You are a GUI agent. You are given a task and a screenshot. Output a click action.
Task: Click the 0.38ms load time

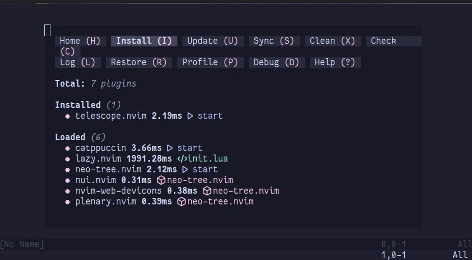click(182, 191)
